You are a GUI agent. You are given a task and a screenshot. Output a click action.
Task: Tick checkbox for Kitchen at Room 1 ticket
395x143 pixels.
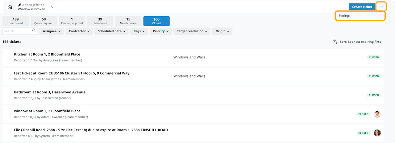(8, 57)
